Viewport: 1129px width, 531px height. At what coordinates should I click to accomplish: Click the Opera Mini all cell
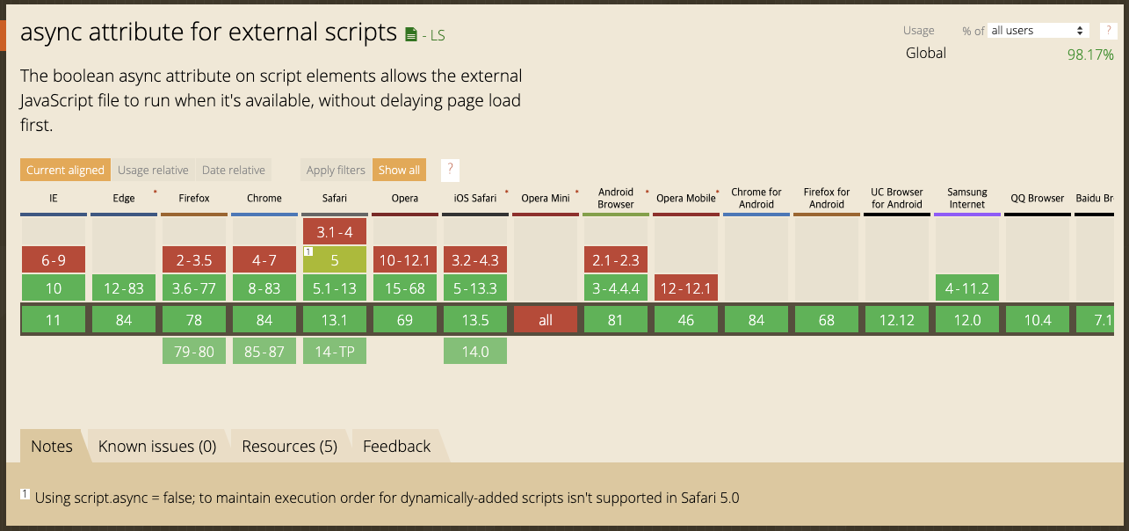(546, 320)
